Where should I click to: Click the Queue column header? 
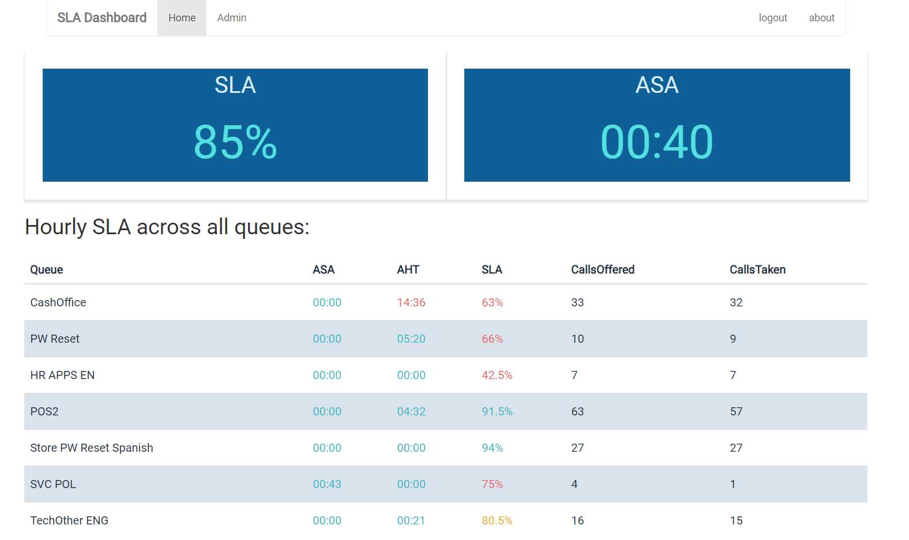click(47, 269)
